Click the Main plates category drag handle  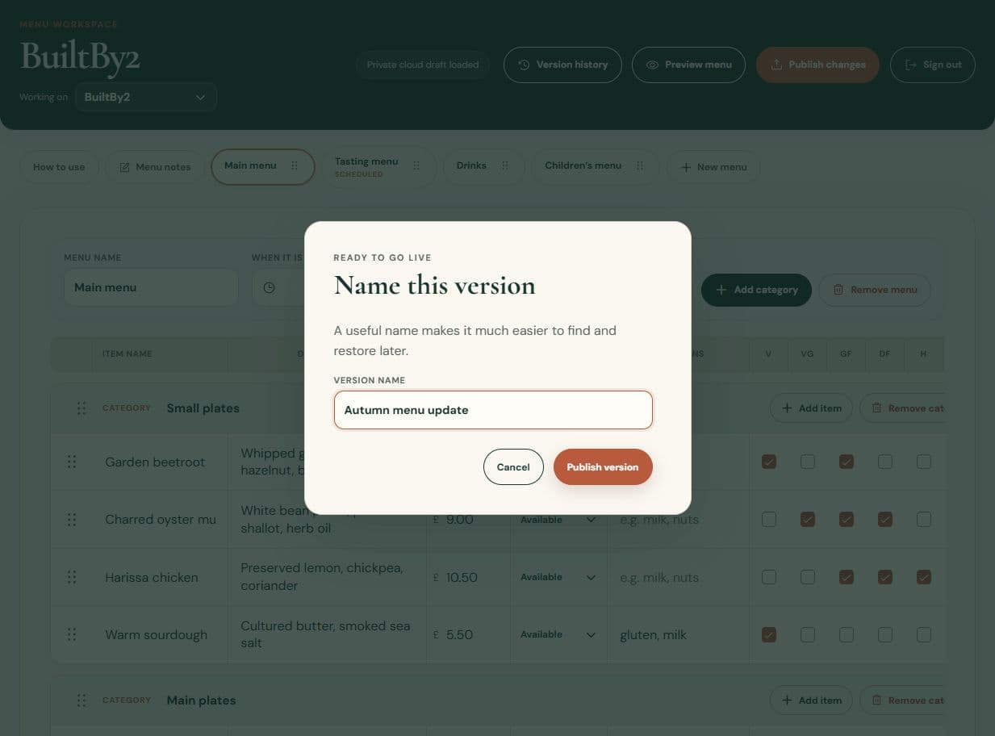(82, 700)
